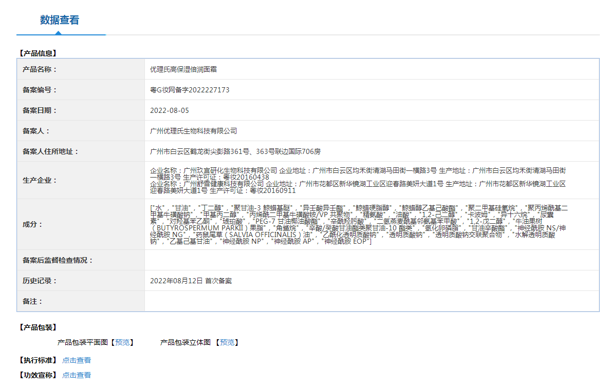Click the 产品名称 label cell
The height and width of the screenshot is (390, 608).
81,69
